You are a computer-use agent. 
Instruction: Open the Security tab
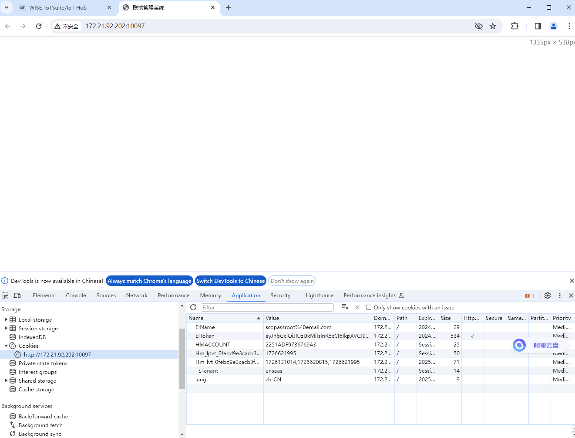[x=280, y=295]
